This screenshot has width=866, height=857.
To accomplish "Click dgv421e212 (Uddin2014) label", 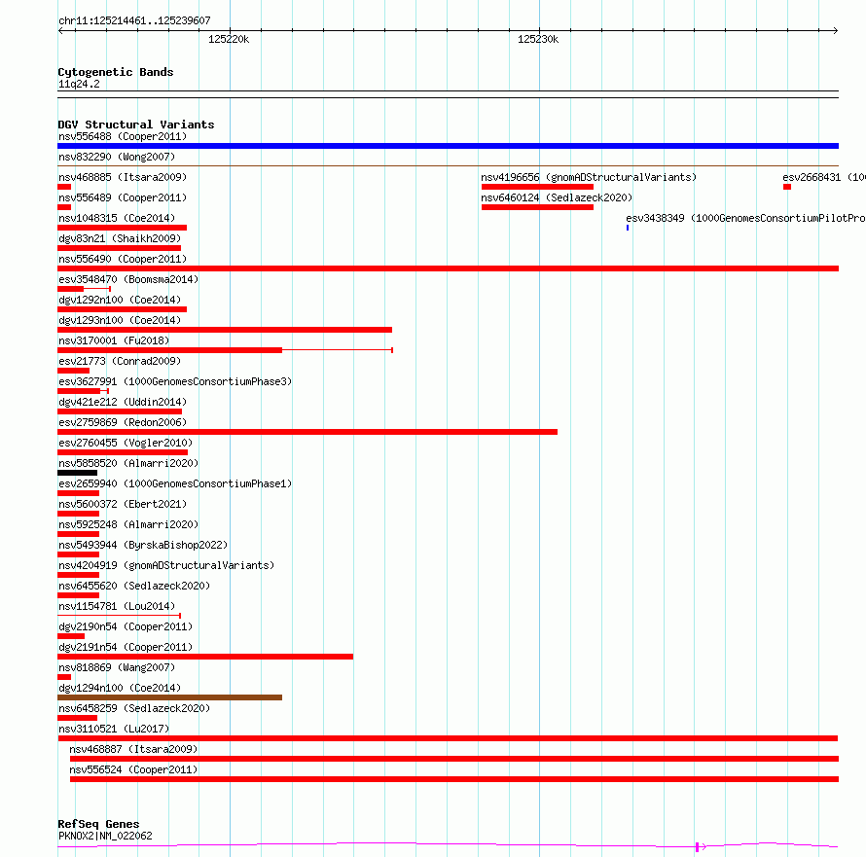I will (x=123, y=402).
